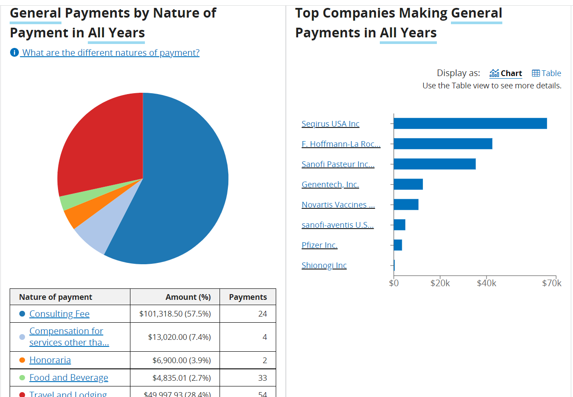This screenshot has width=573, height=397.
Task: Click the Novartis Vaccines bar
Action: coord(406,204)
